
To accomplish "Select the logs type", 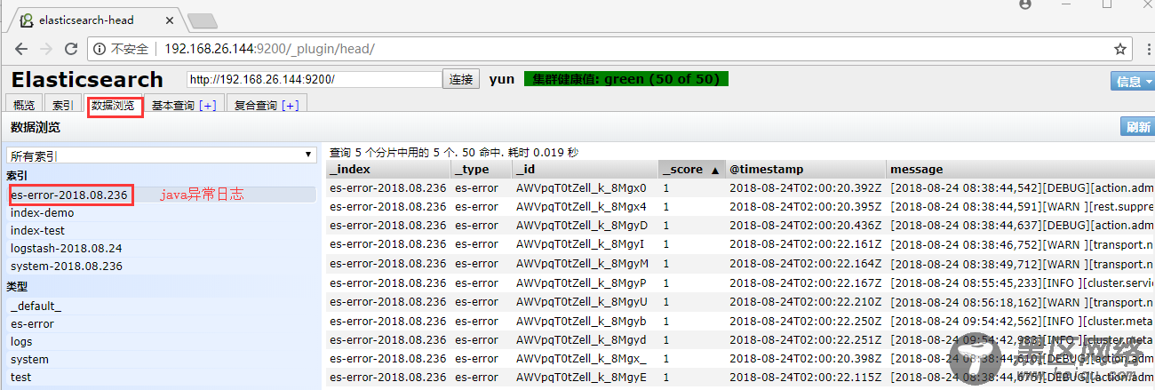I will [160, 342].
